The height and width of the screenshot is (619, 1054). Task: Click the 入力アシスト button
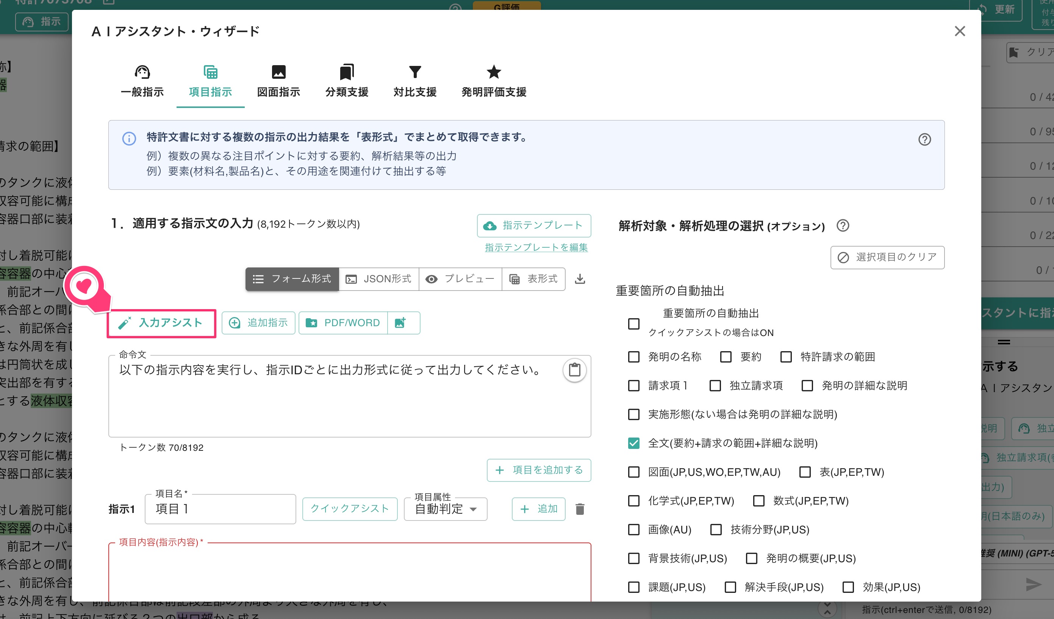coord(161,323)
